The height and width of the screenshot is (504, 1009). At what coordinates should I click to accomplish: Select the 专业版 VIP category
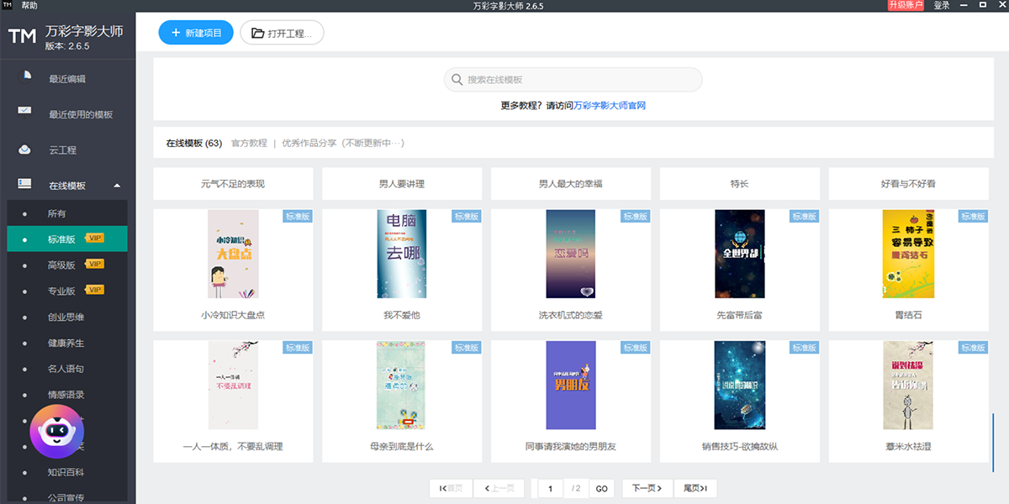click(62, 291)
